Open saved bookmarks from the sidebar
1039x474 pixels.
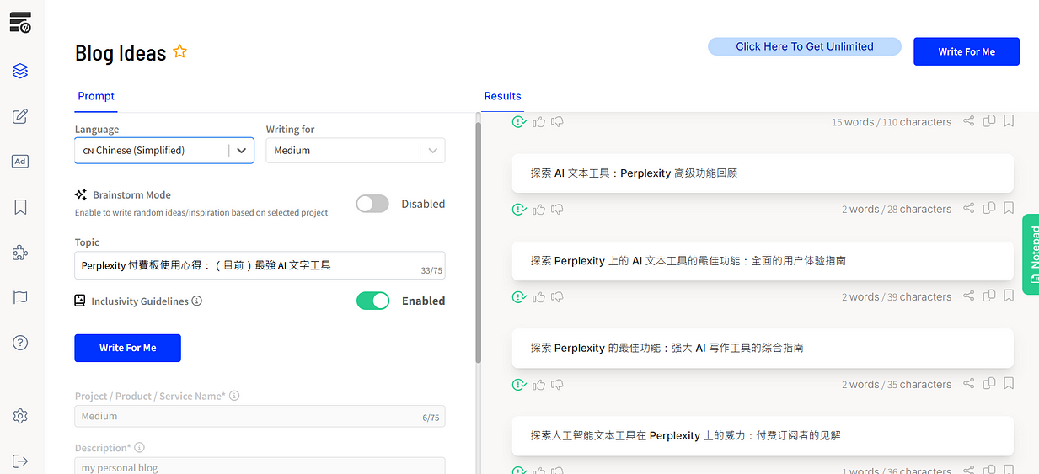20,207
